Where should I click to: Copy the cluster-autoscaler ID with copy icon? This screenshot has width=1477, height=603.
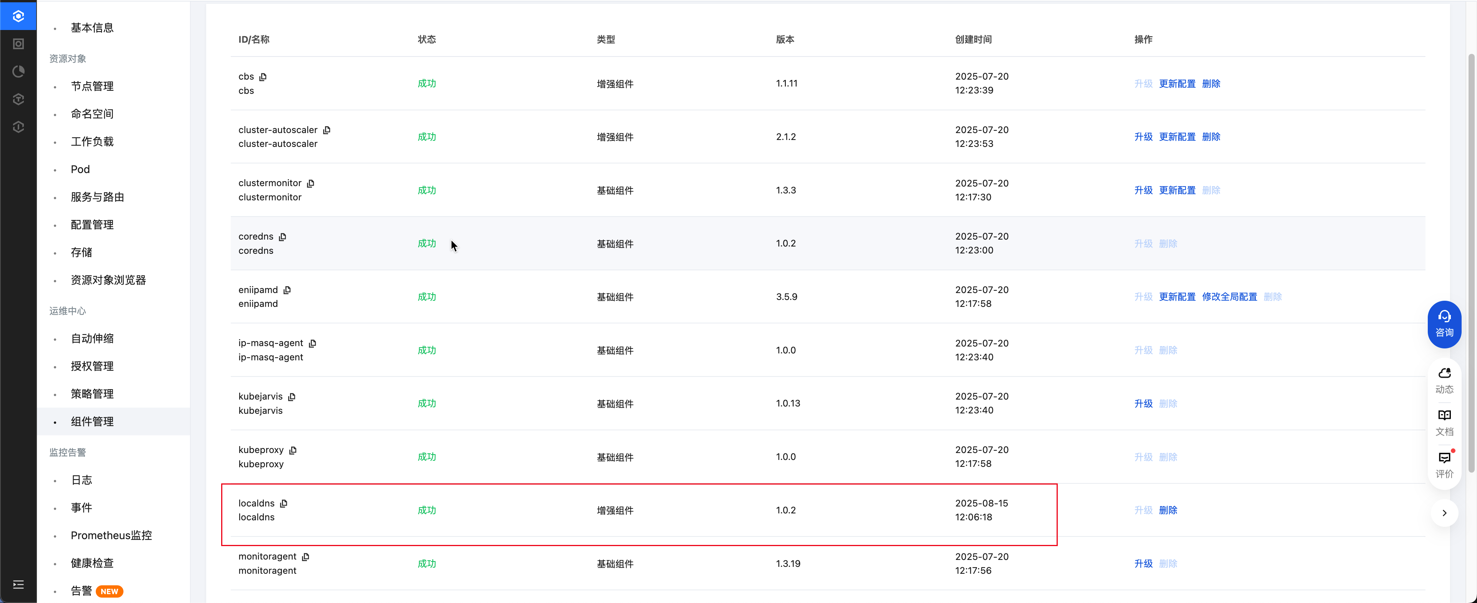(327, 130)
